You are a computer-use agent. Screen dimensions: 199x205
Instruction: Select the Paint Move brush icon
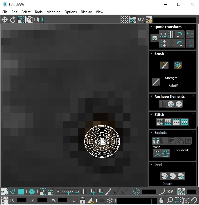[x=164, y=65]
